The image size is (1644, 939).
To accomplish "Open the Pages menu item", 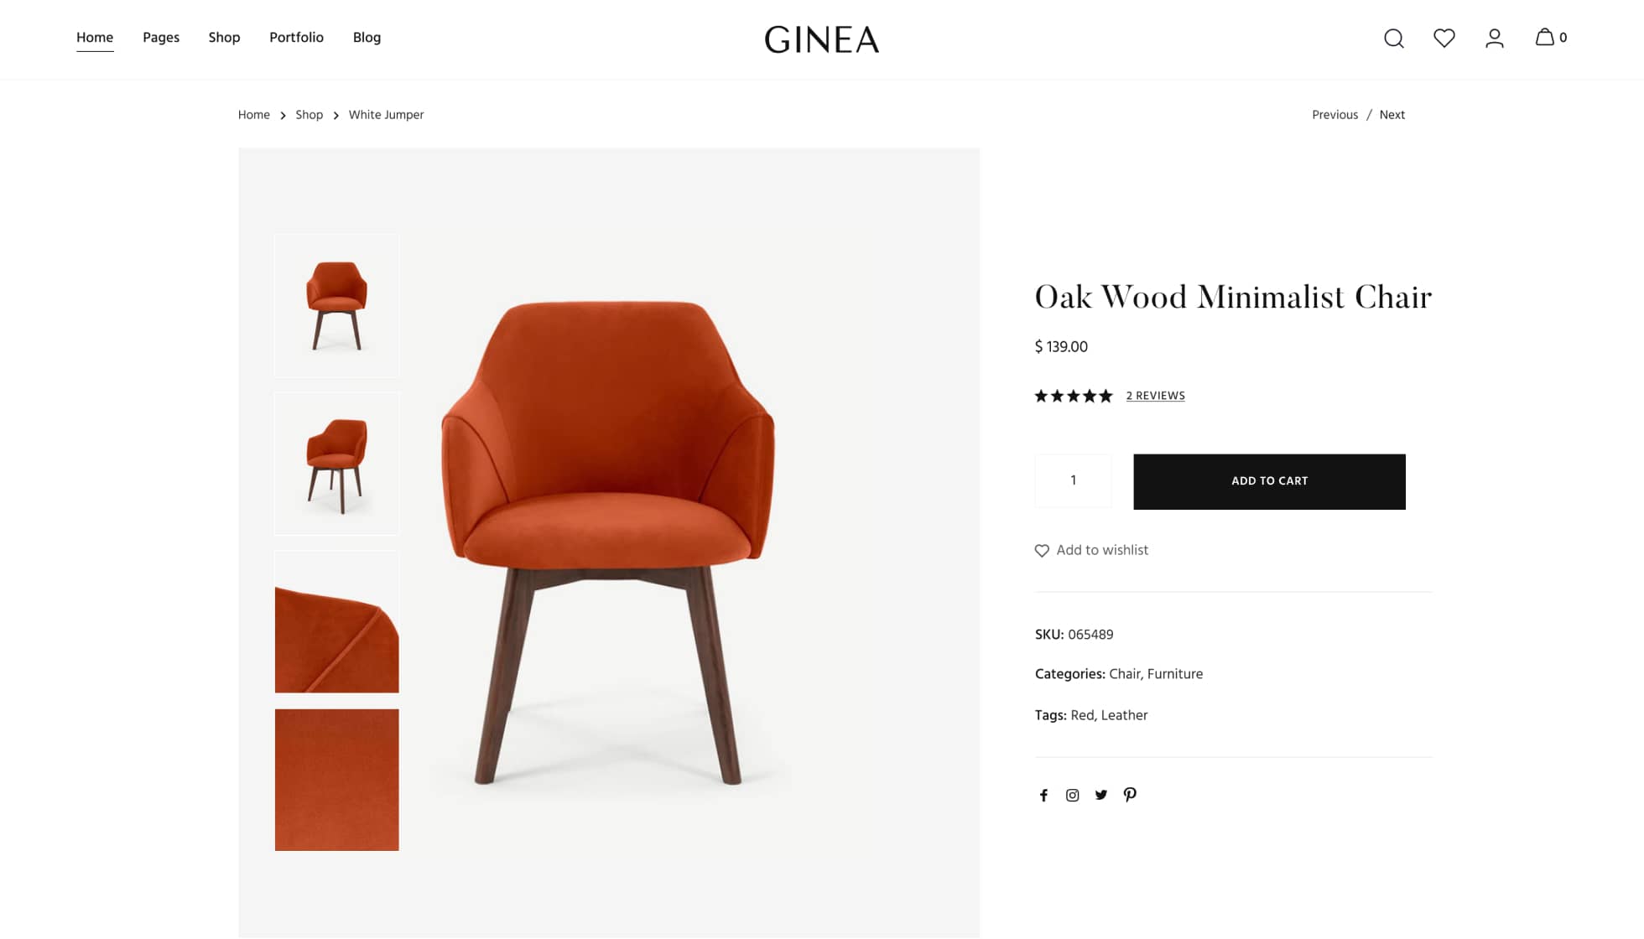I will [x=161, y=37].
